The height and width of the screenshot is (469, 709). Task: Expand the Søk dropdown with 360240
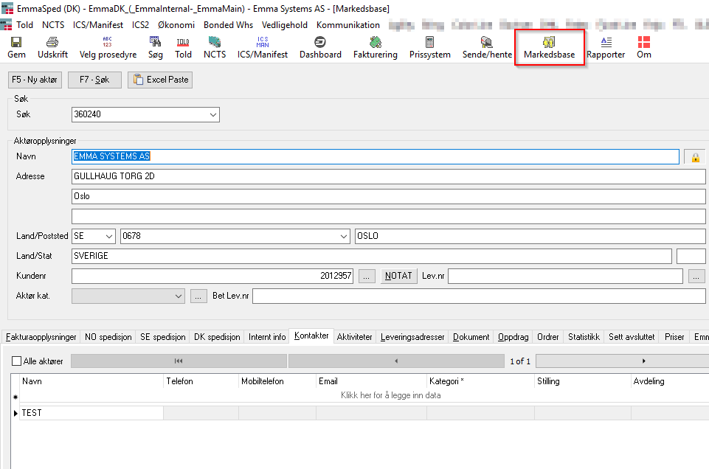tap(213, 115)
